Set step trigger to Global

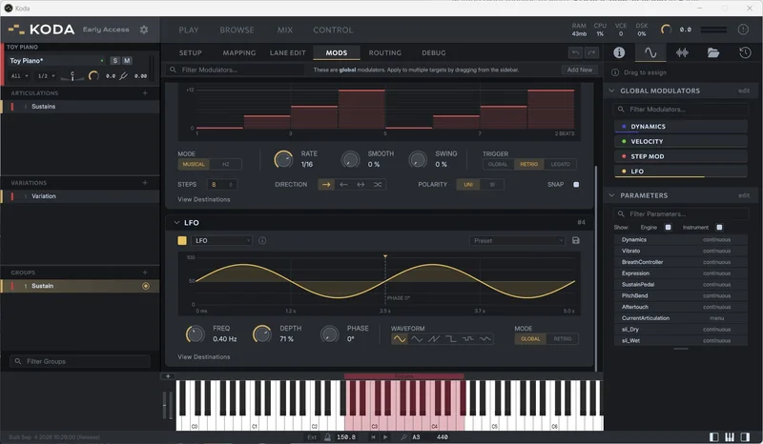tap(498, 165)
